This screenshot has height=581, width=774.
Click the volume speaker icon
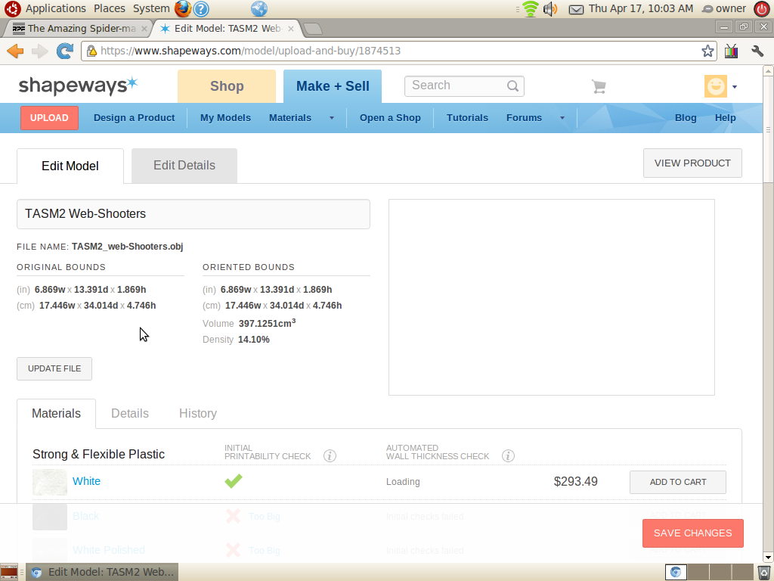(x=550, y=8)
